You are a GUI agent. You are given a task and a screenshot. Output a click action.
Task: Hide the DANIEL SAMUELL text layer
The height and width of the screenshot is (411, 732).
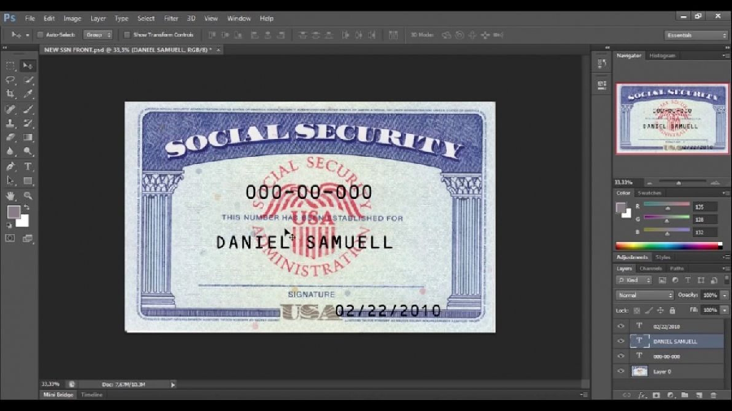[621, 341]
